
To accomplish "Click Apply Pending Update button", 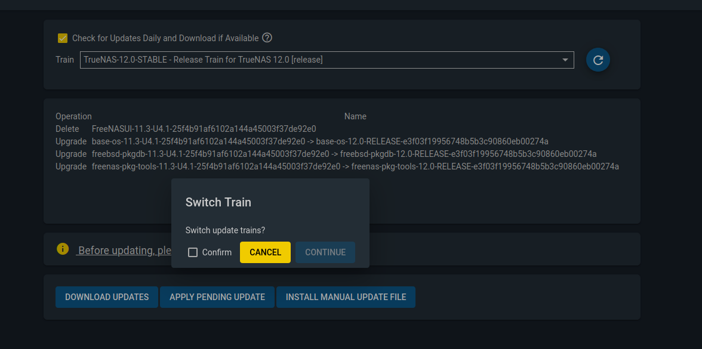I will click(217, 297).
